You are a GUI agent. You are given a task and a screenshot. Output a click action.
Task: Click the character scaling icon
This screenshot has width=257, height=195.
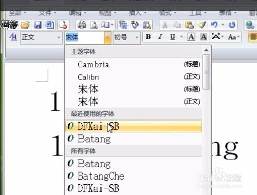pyautogui.click(x=216, y=36)
